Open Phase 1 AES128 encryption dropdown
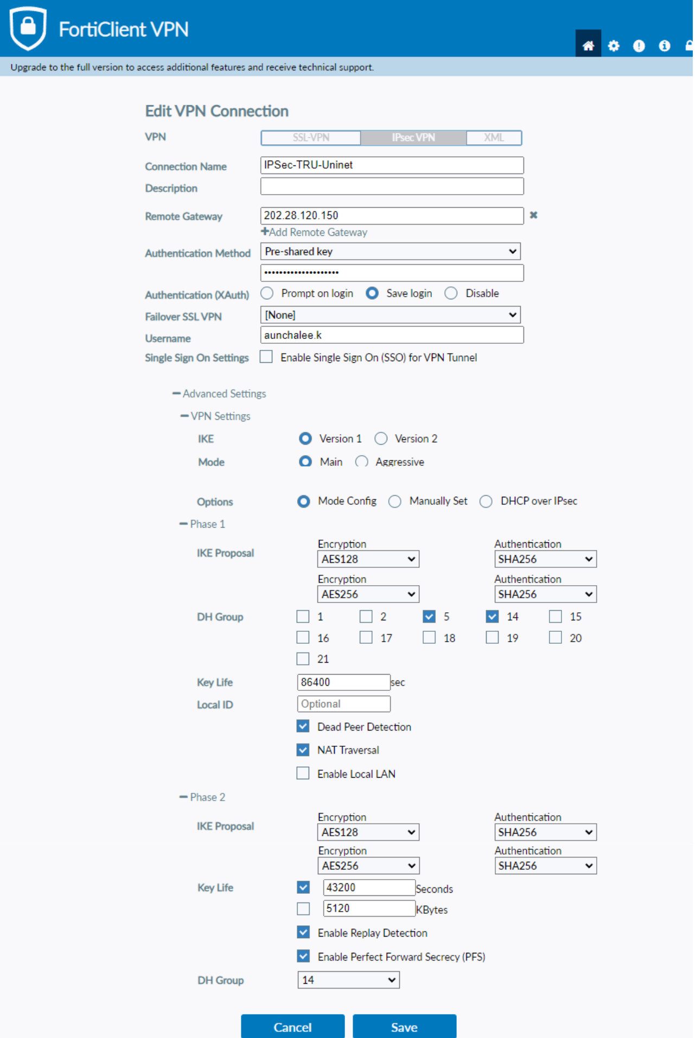The width and height of the screenshot is (696, 1038). click(x=368, y=559)
